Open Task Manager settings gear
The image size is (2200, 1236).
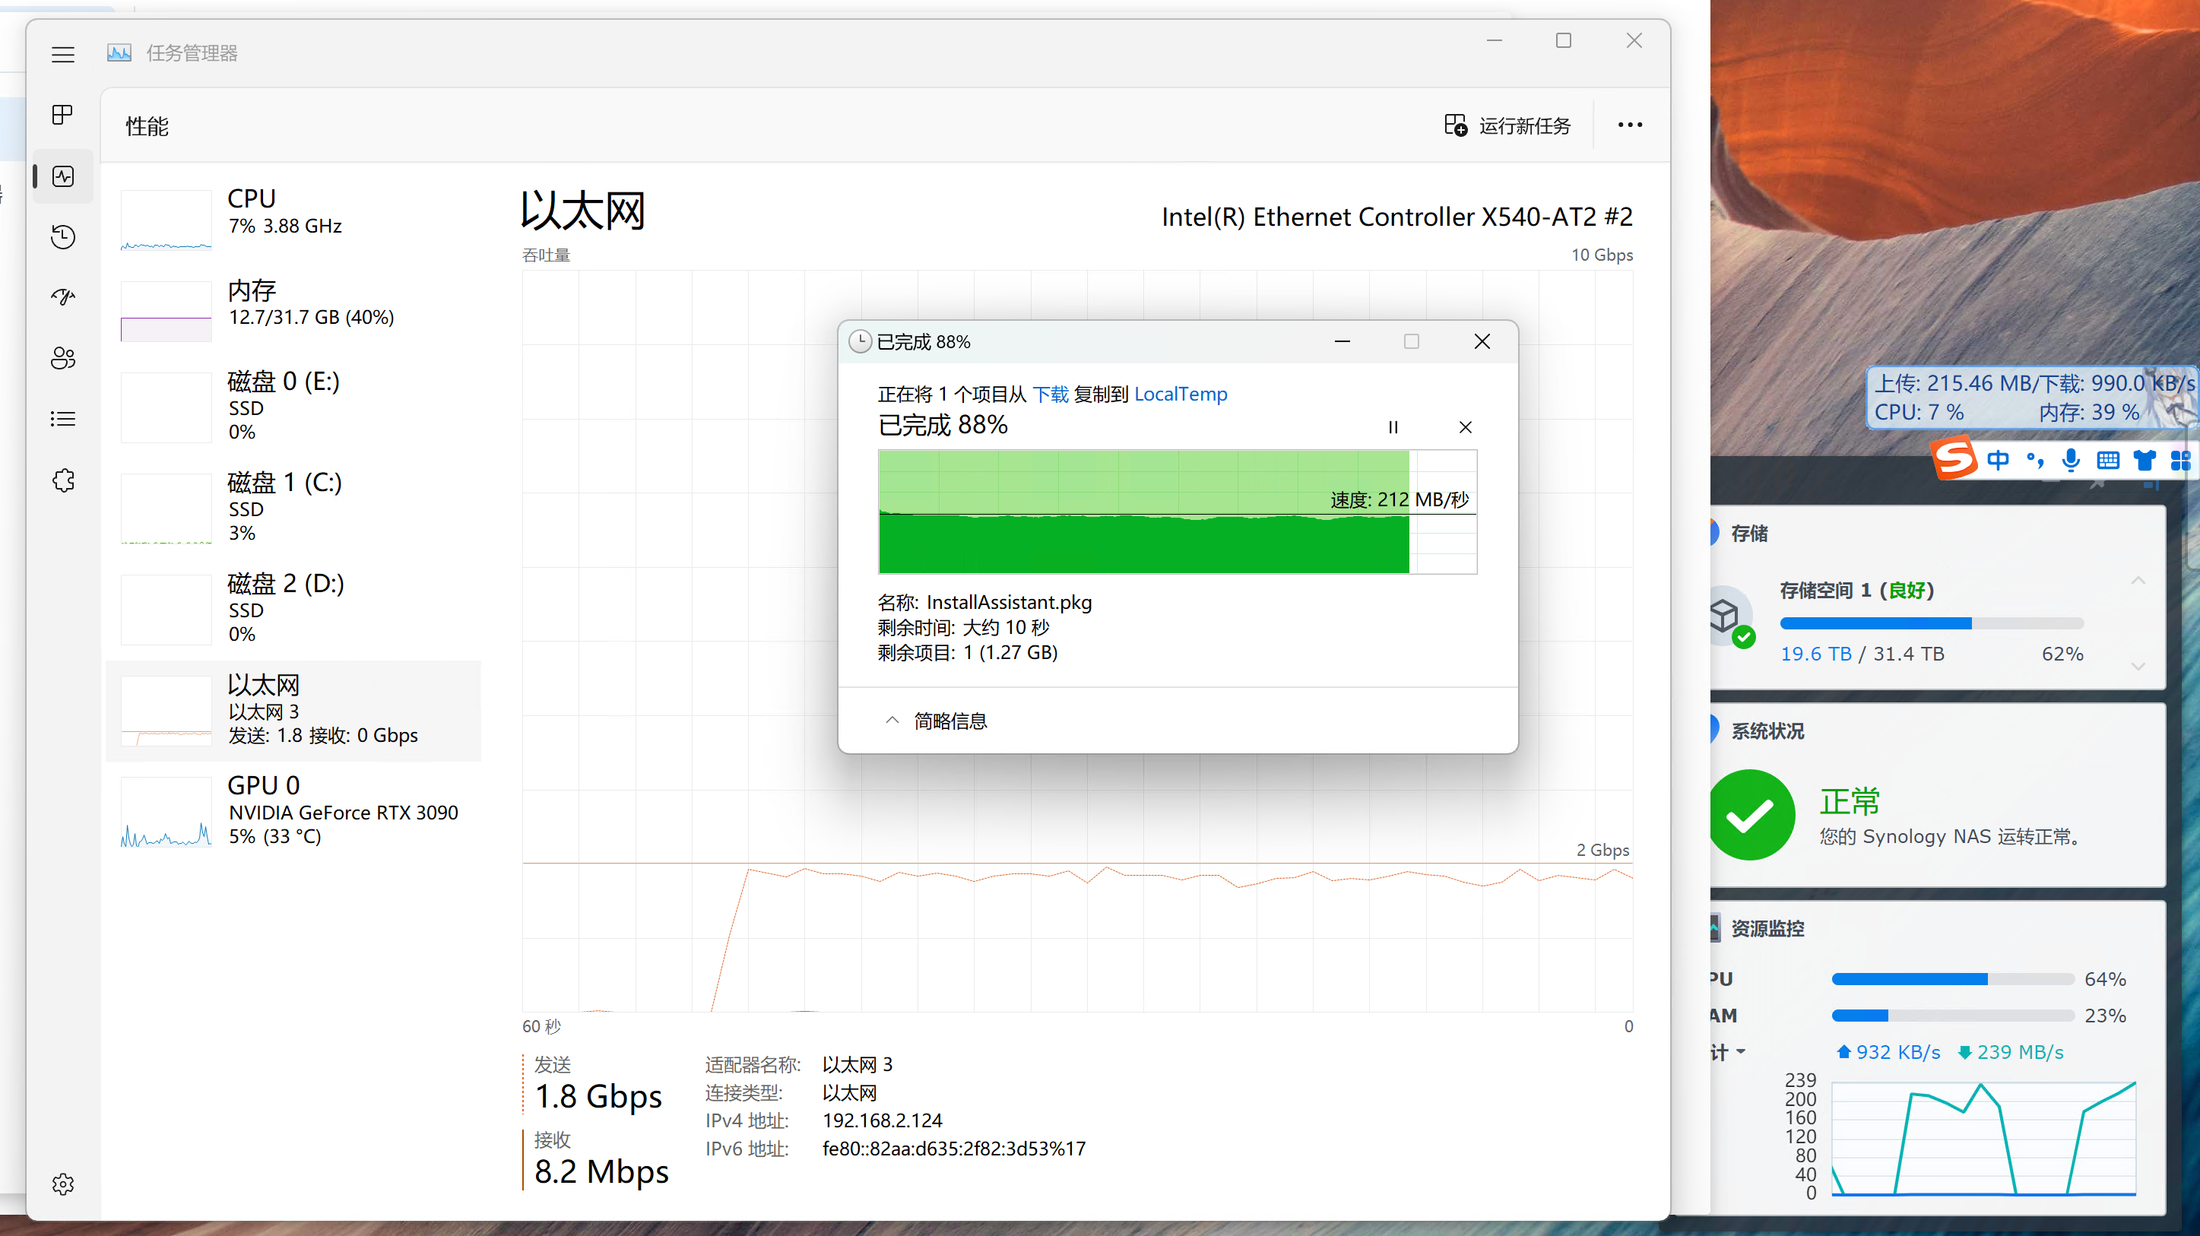click(62, 1184)
